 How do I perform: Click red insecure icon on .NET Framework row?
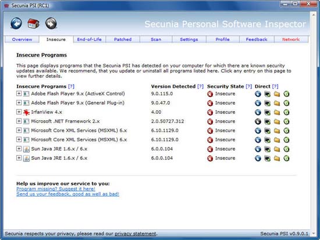(x=210, y=121)
